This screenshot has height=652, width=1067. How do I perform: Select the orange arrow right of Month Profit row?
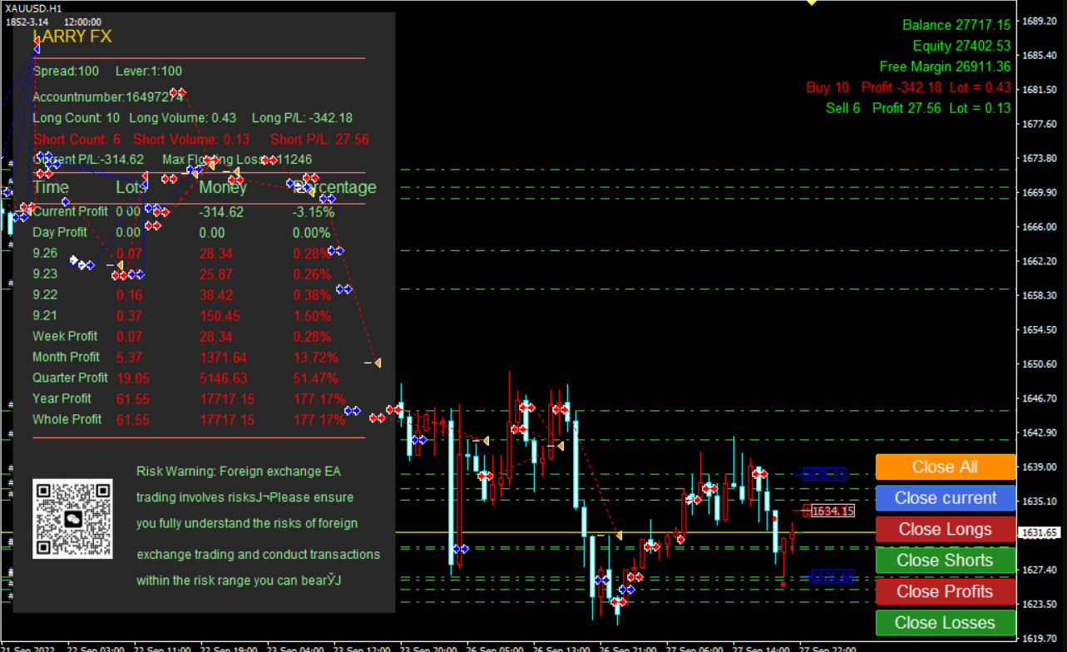tap(377, 363)
